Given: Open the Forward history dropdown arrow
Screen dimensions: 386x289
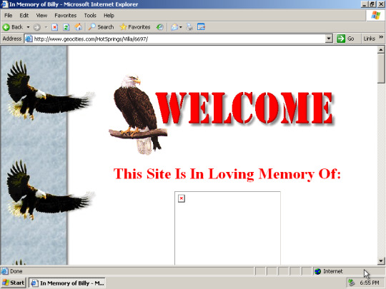Looking at the screenshot, I should pyautogui.click(x=46, y=27).
